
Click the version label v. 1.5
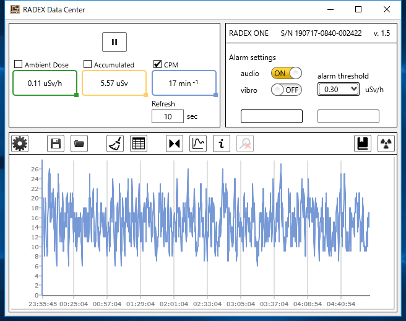click(382, 33)
